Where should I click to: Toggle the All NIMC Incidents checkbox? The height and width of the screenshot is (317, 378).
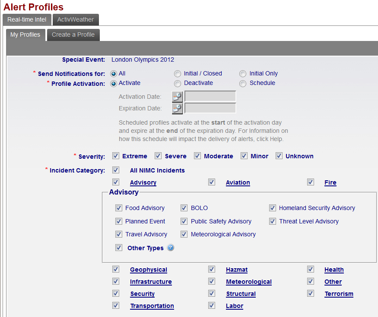tap(116, 170)
